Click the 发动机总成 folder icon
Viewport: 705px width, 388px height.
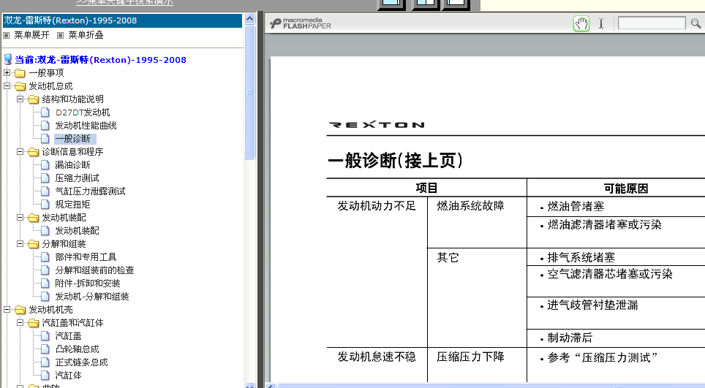pos(20,86)
